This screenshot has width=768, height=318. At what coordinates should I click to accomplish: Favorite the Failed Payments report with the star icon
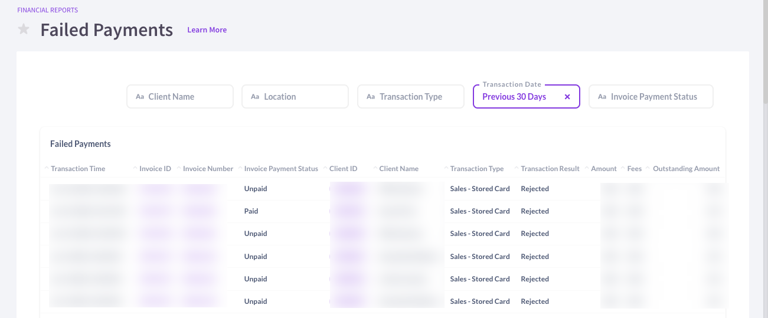[24, 29]
